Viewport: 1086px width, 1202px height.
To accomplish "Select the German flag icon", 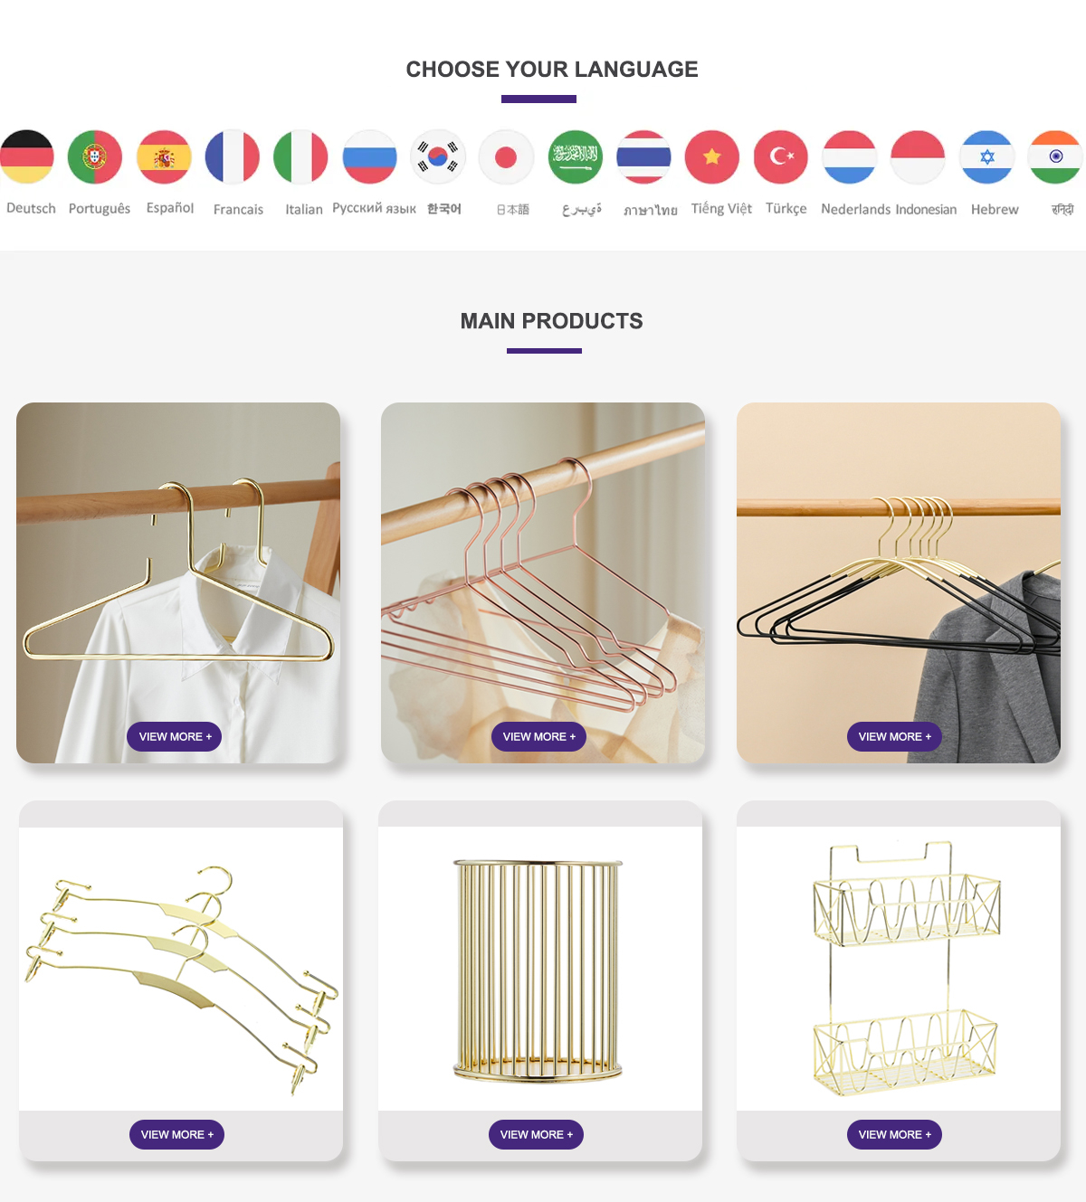I will coord(26,156).
